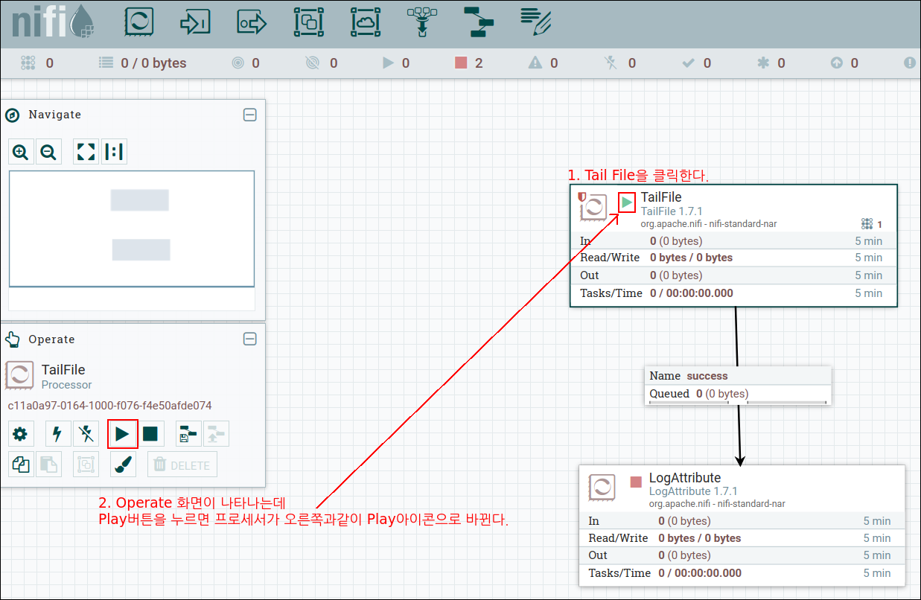Select the Process Group toolbar icon
921x600 pixels.
click(x=309, y=22)
